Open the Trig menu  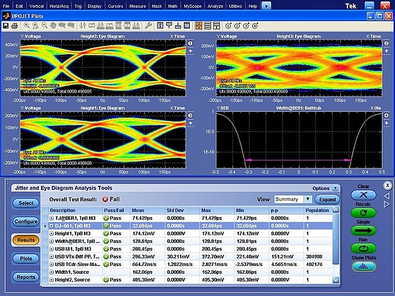(78, 6)
